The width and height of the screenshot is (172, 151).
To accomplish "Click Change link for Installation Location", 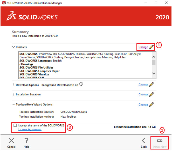I will coord(143,95).
